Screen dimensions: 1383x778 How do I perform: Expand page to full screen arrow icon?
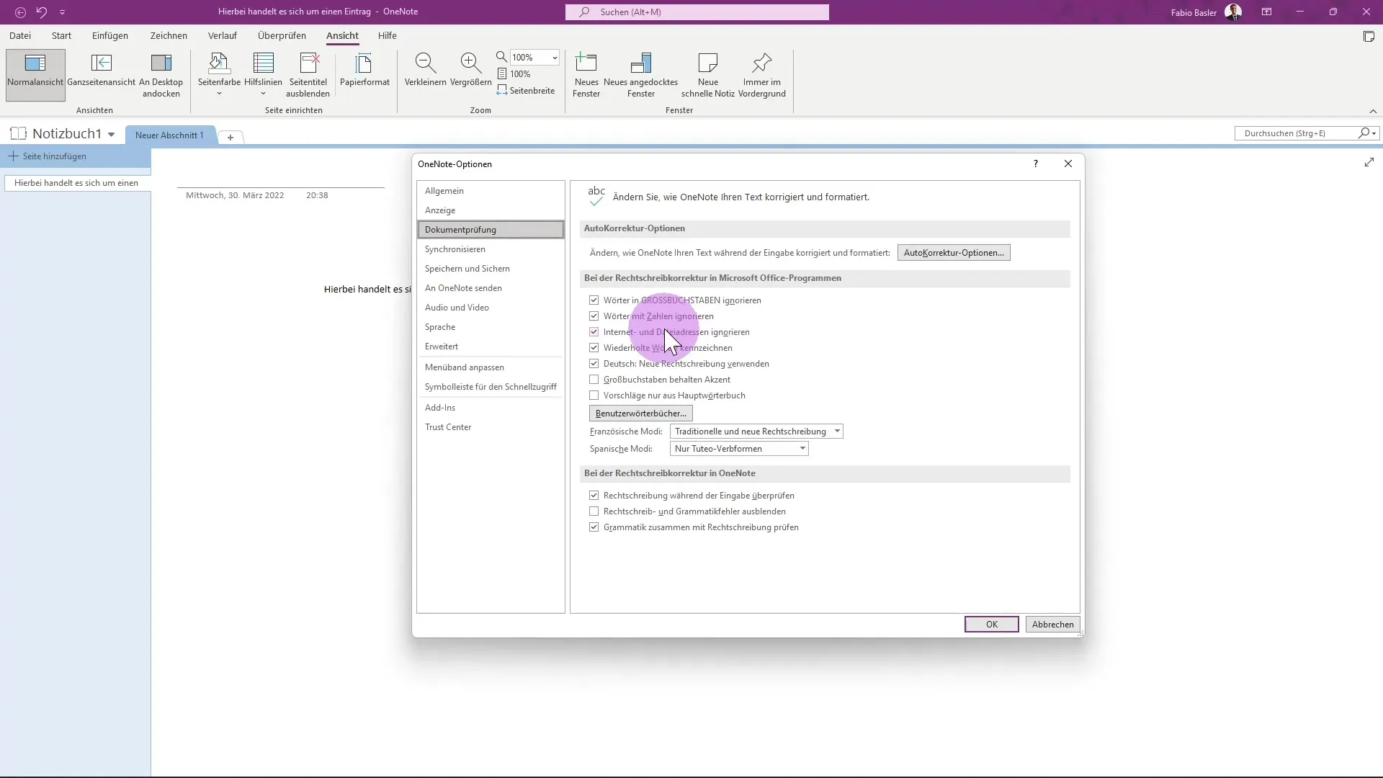[x=1369, y=163]
